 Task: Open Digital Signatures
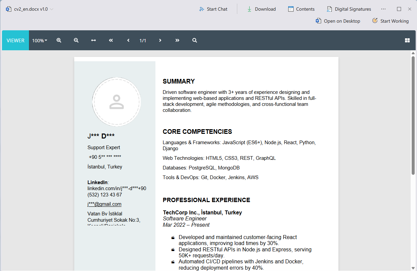pos(349,9)
